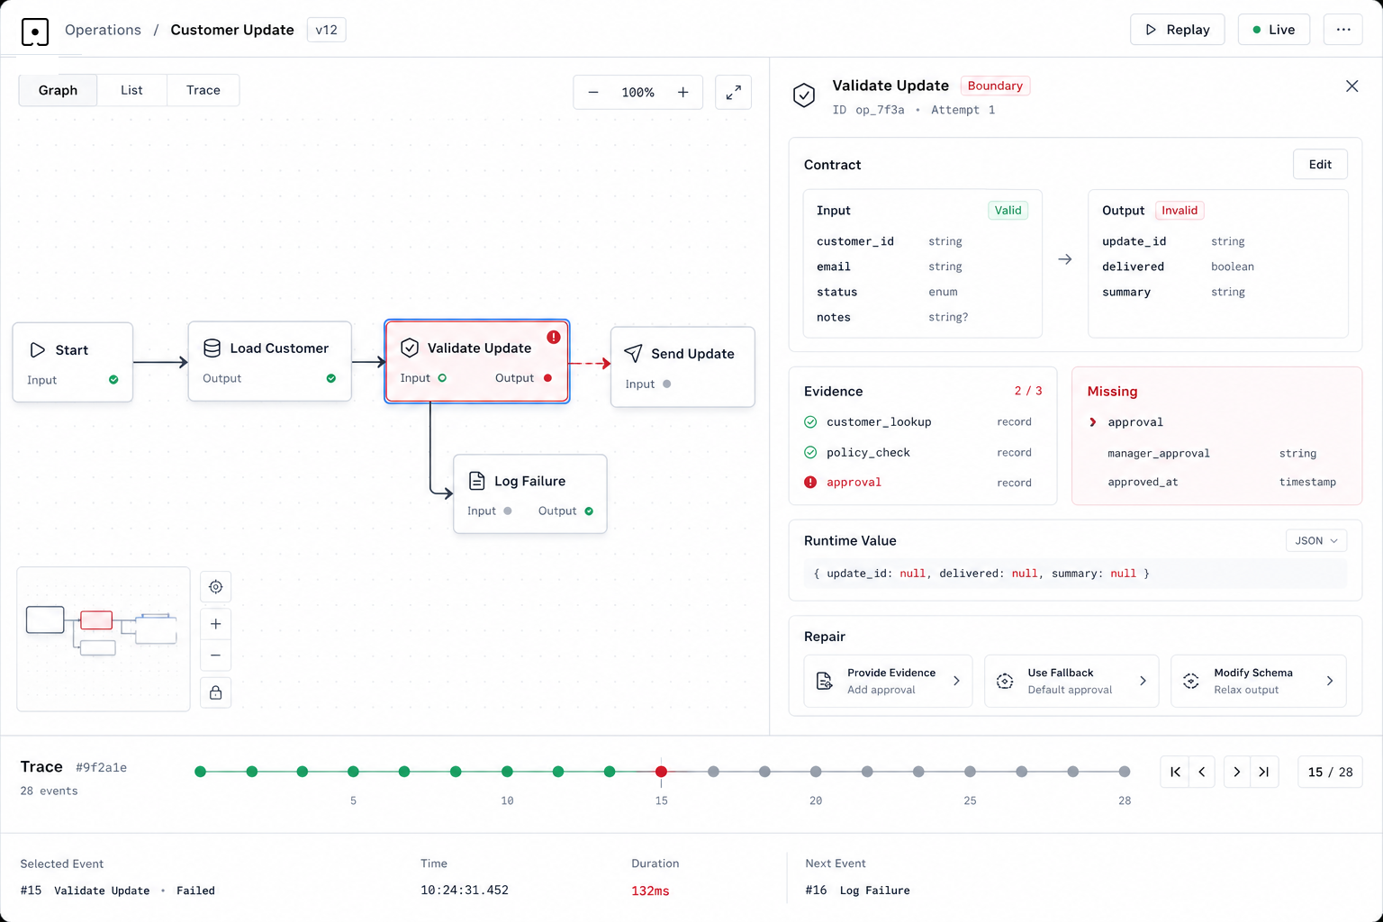This screenshot has height=922, width=1383.
Task: Collapse the missing approval chevron
Action: 1093,422
